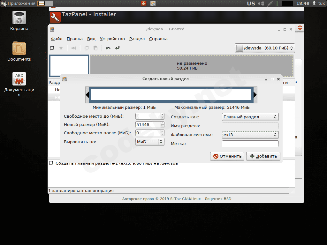Screen dimensions: 327x245
Task: Click the volume speaker icon in panel
Action: 261,4
